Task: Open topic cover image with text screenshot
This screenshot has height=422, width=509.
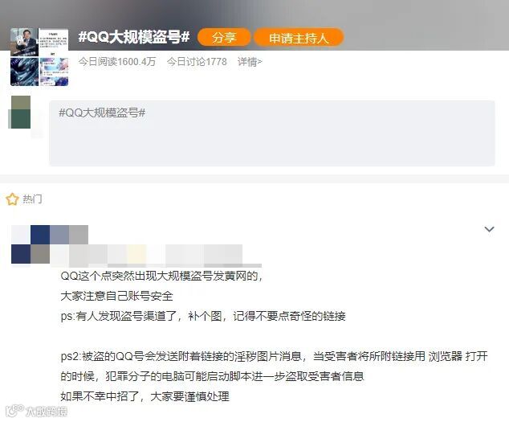Action: (54, 43)
